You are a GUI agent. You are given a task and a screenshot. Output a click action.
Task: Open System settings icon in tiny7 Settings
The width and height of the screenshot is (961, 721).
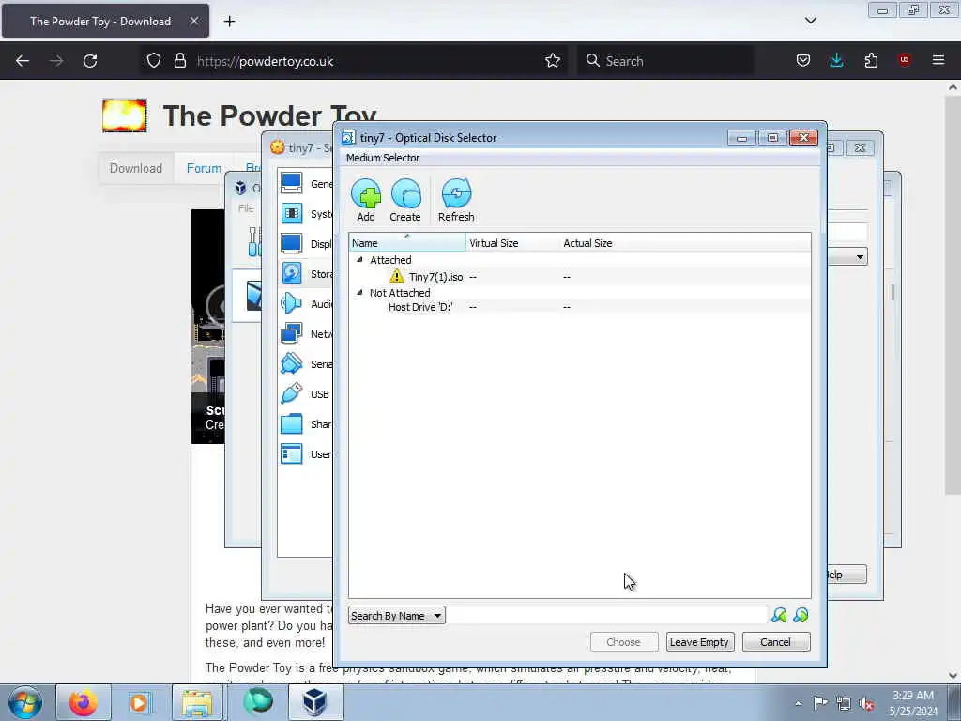click(292, 213)
